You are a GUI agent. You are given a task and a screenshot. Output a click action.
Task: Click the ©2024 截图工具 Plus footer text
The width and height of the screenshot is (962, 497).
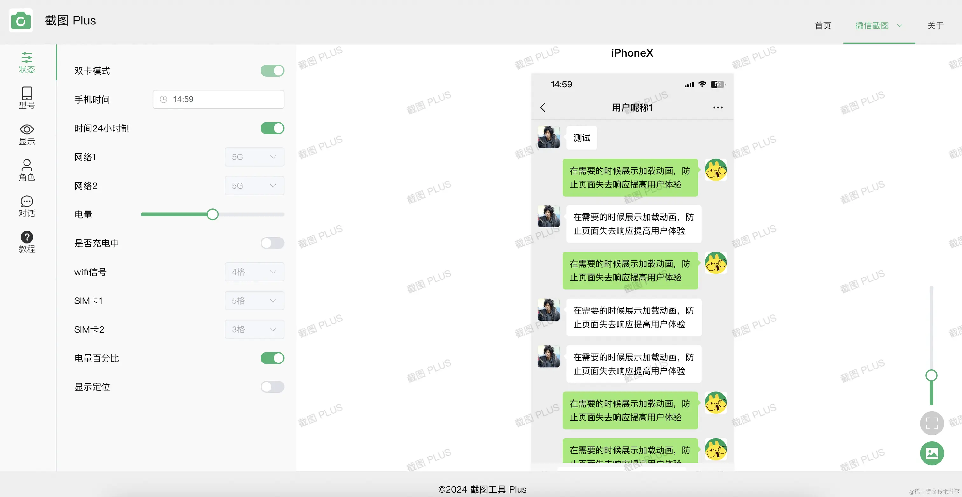(x=482, y=489)
